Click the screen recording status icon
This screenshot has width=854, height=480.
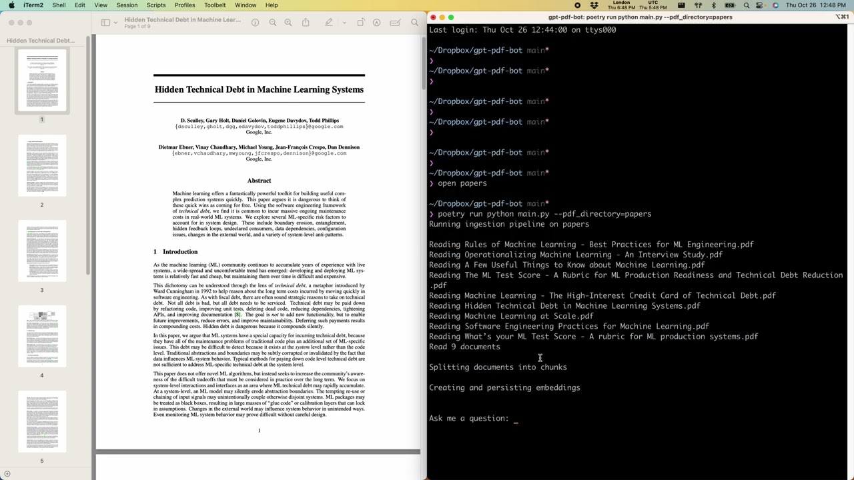tap(578, 5)
